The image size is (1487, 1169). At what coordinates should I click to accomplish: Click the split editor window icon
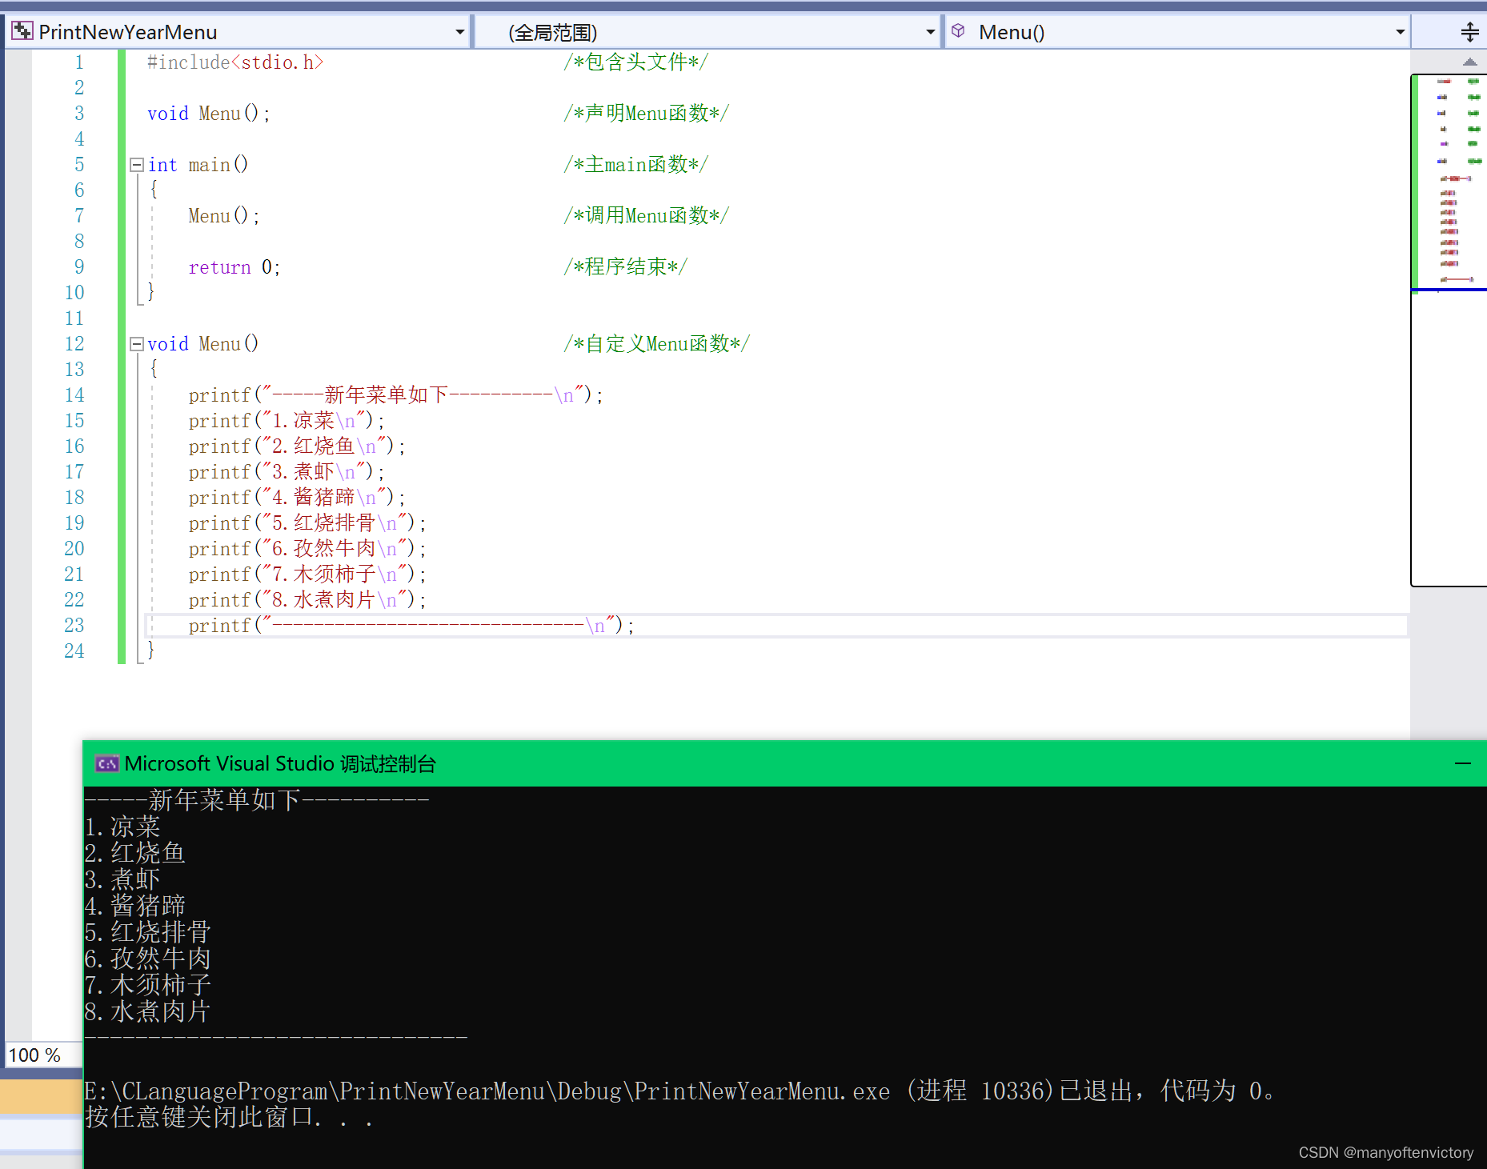click(x=1469, y=32)
